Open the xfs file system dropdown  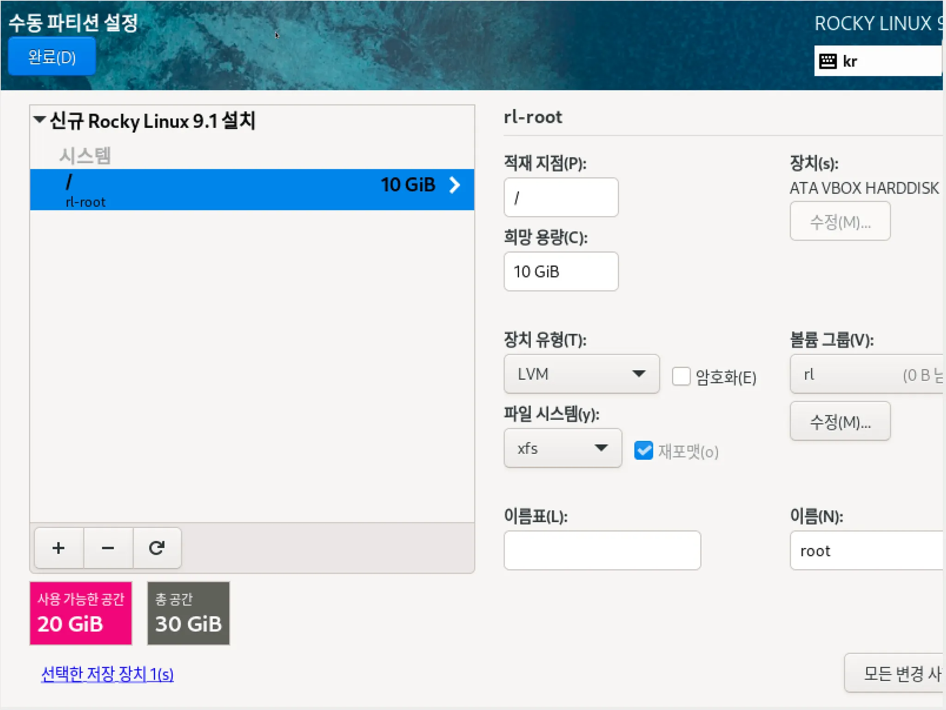562,448
